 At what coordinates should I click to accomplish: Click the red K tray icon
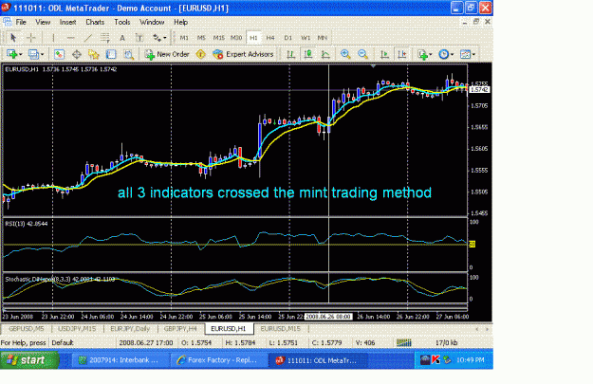pos(435,359)
